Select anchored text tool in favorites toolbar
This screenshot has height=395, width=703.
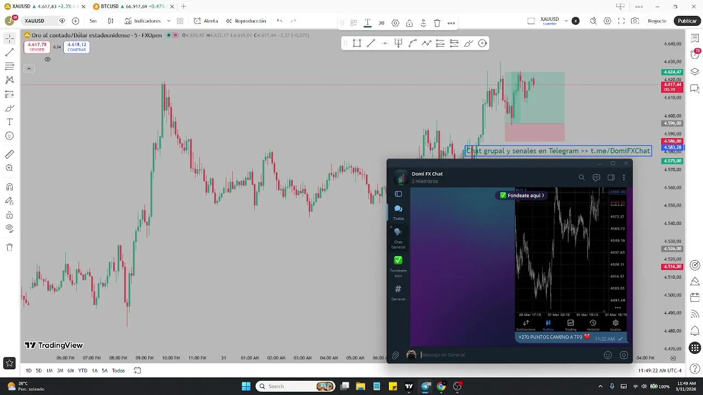coord(399,43)
